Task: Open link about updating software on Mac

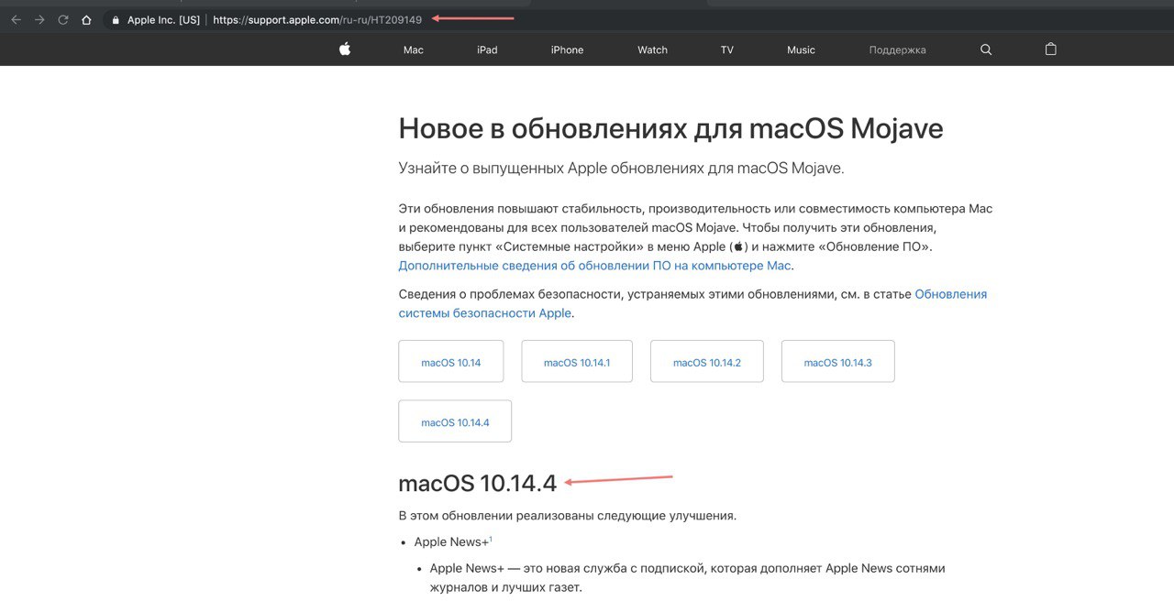Action: (594, 266)
